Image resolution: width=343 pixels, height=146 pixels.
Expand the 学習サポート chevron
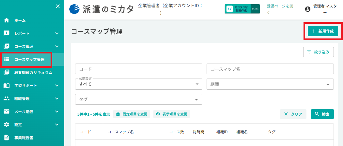57,85
